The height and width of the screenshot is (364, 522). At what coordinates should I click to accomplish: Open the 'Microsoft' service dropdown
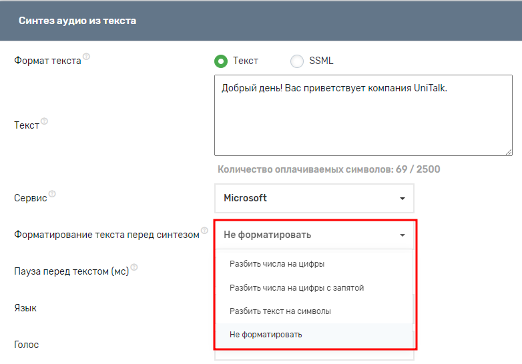point(314,198)
